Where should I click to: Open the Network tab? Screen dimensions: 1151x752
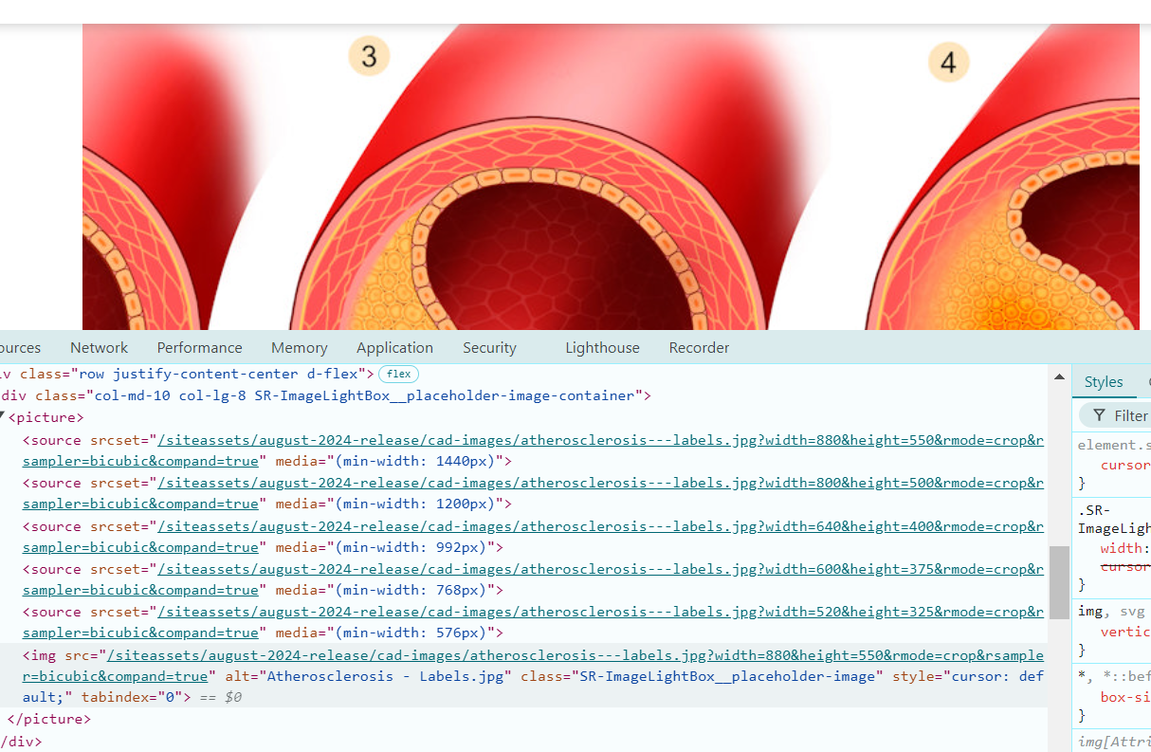tap(99, 348)
